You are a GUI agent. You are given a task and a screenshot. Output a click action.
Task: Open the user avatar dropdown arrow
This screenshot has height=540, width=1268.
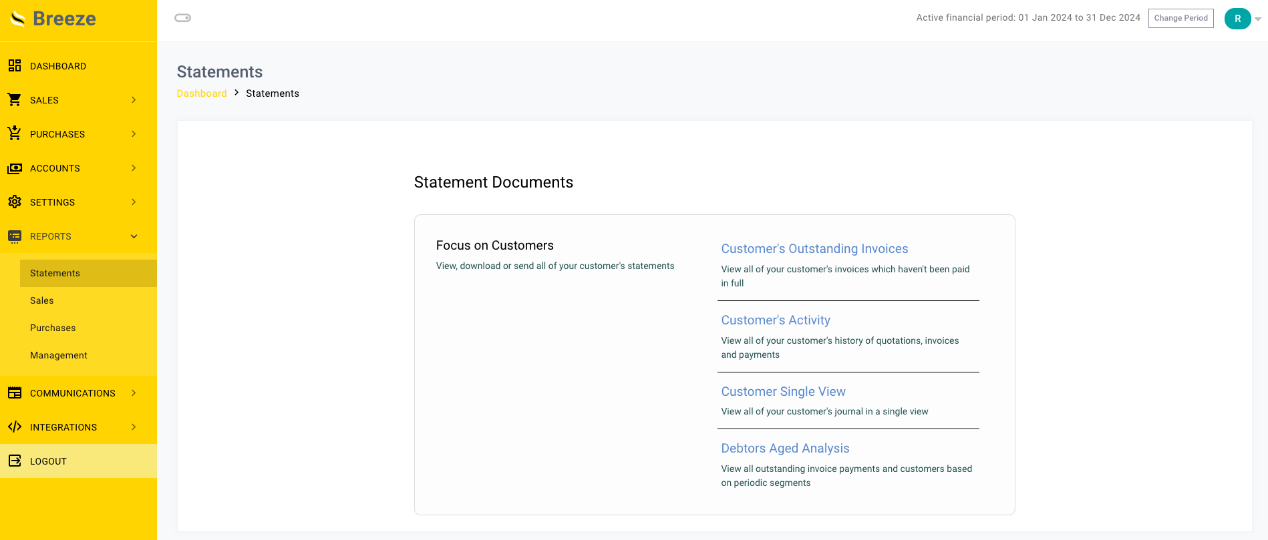(1258, 19)
